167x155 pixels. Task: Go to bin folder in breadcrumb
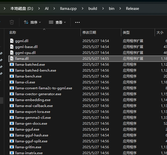[x=112, y=8]
